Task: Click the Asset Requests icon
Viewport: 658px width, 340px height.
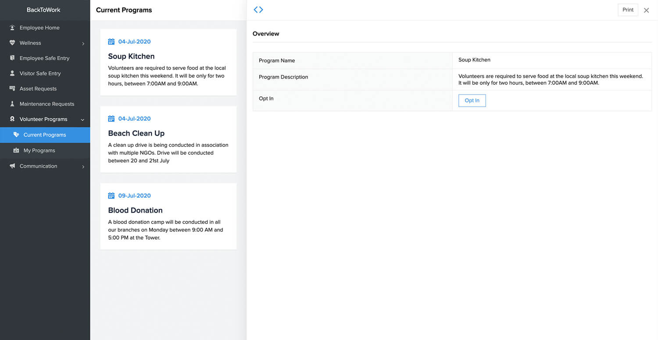Action: [x=12, y=89]
